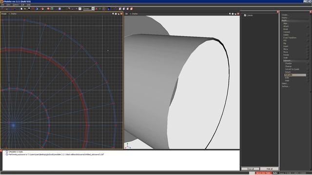Collapse the Modify... command group
Image resolution: width=312 pixels, height=175 pixels.
285,20
